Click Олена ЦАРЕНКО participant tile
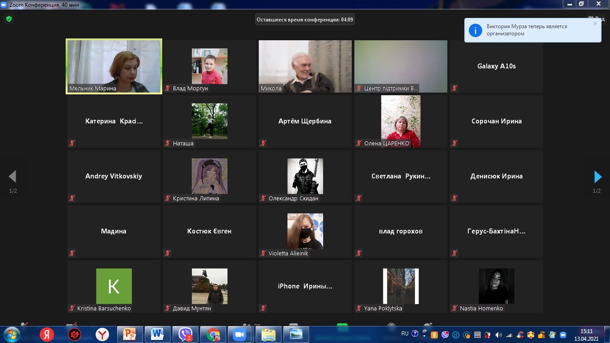The image size is (610, 343). [x=400, y=121]
